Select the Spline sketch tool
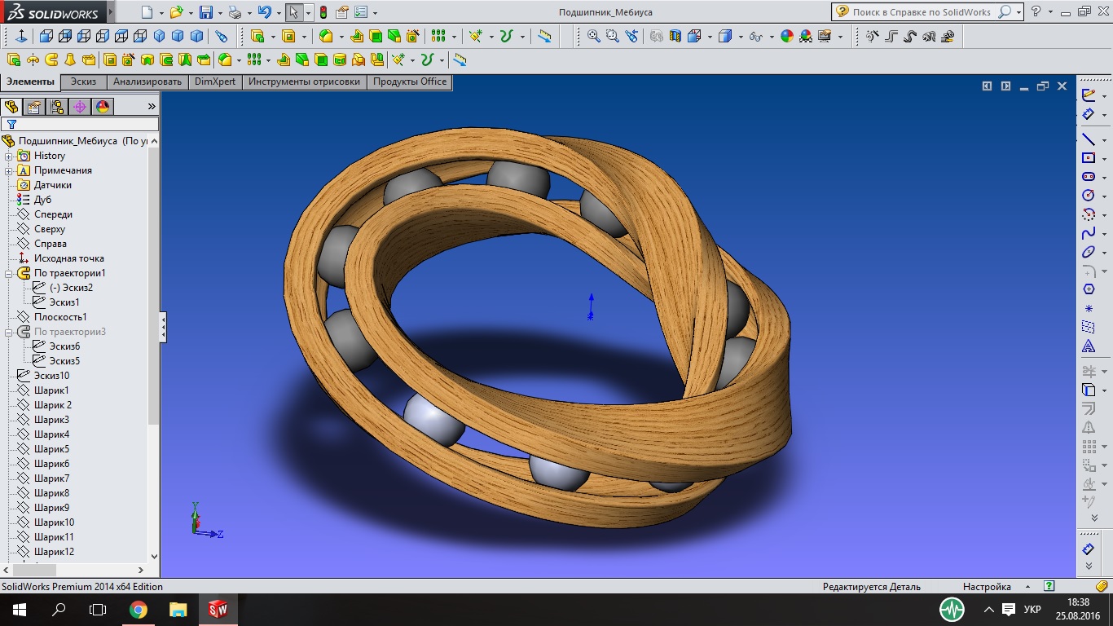The image size is (1113, 626). [1089, 233]
